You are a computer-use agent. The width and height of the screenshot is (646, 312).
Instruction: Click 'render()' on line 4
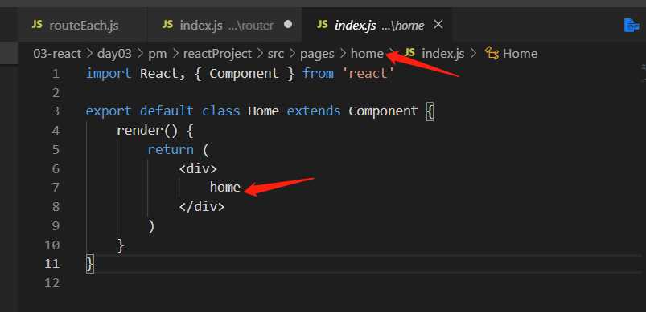[x=147, y=131]
